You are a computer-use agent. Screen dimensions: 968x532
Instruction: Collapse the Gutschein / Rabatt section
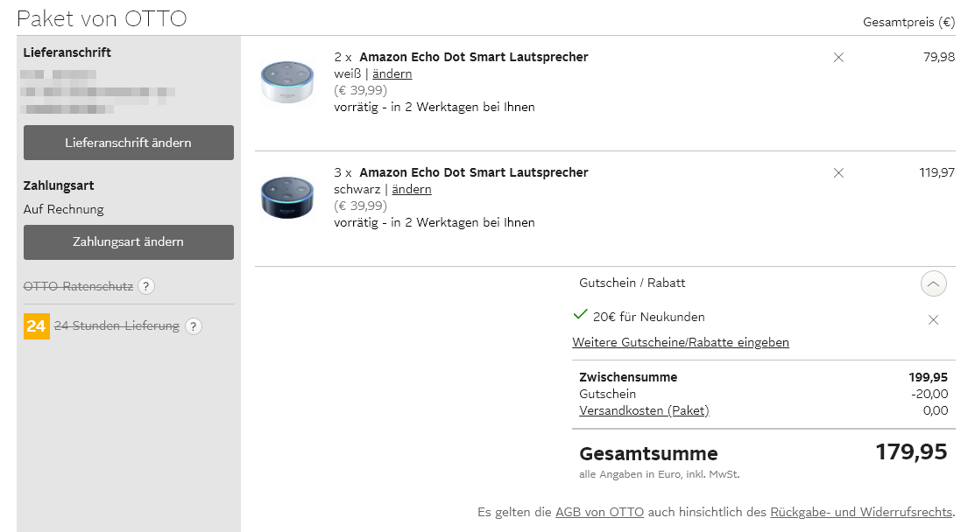(934, 283)
